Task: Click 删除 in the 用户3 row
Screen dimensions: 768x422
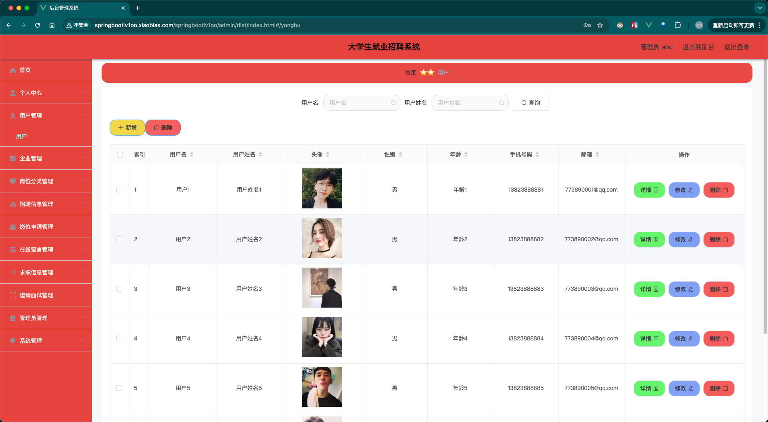Action: tap(719, 289)
